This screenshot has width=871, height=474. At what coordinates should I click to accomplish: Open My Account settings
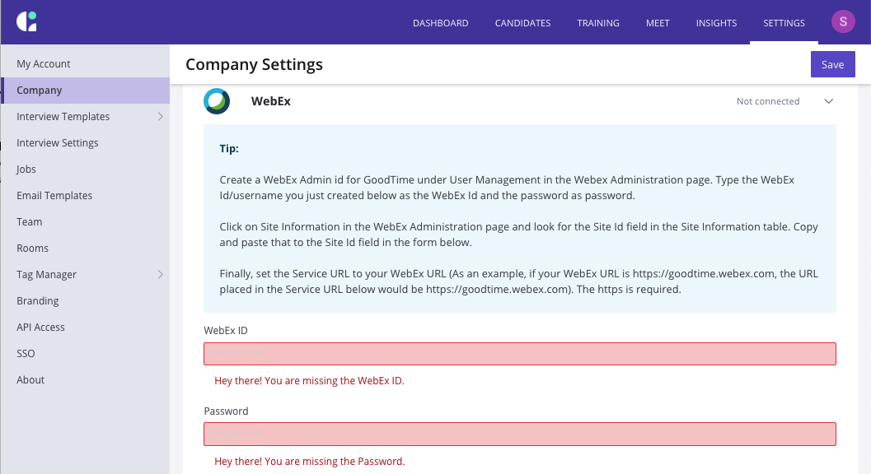point(44,64)
